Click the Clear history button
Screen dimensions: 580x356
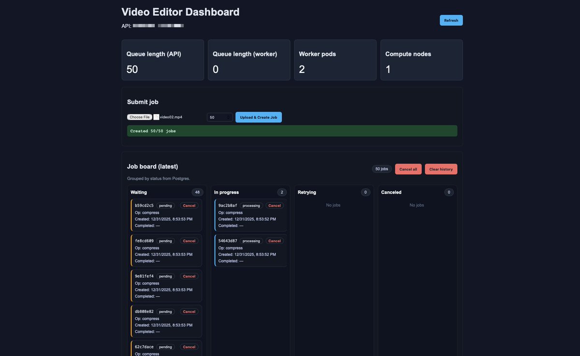click(x=441, y=169)
